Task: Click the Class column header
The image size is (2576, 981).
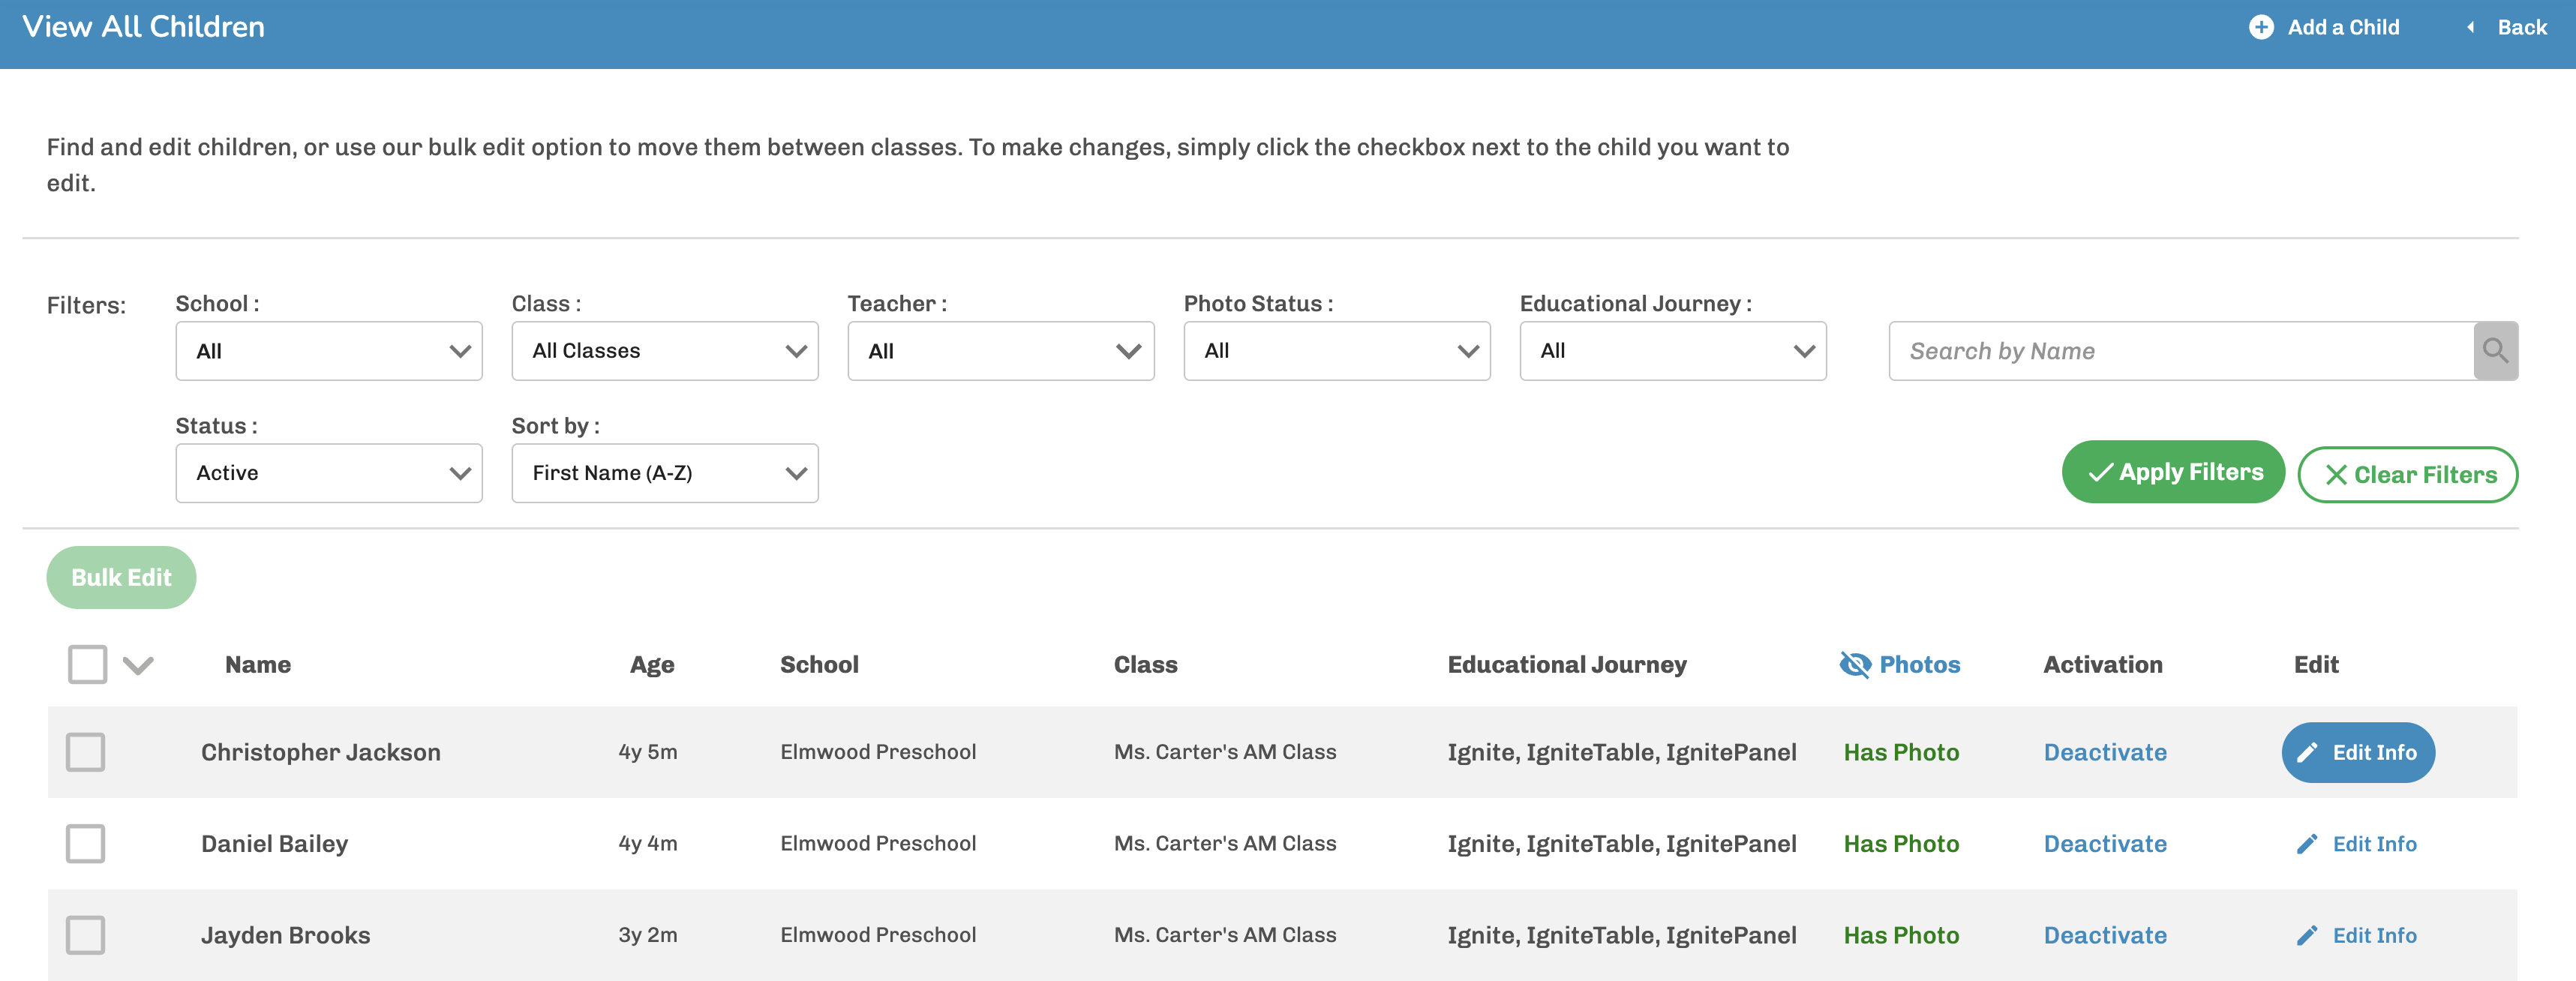Action: (1145, 664)
